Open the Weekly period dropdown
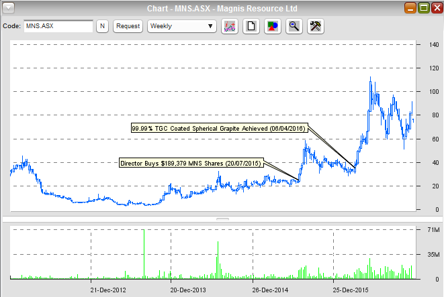Viewport: 444px width, 297px height. coord(182,26)
